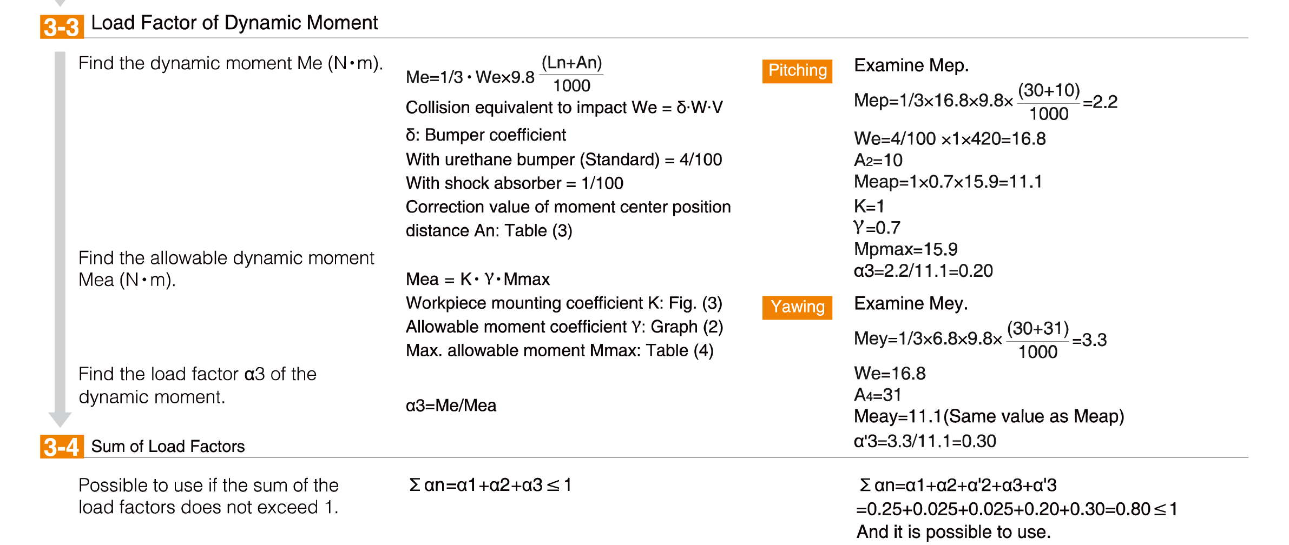This screenshot has height=545, width=1289.
Task: Click the orange 3-4 section badge
Action: click(62, 447)
